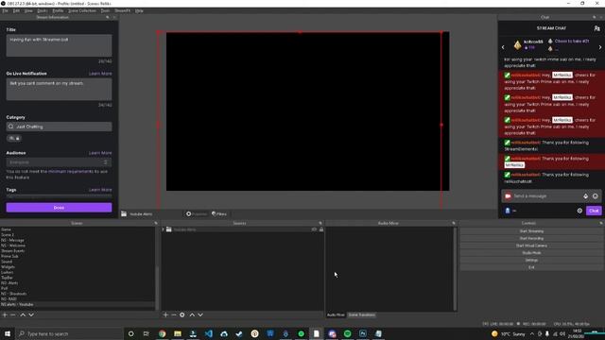The height and width of the screenshot is (340, 605).
Task: Show previous leaderboard entry in chat
Action: tap(503, 47)
